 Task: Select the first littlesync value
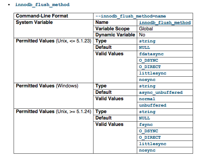click(153, 73)
